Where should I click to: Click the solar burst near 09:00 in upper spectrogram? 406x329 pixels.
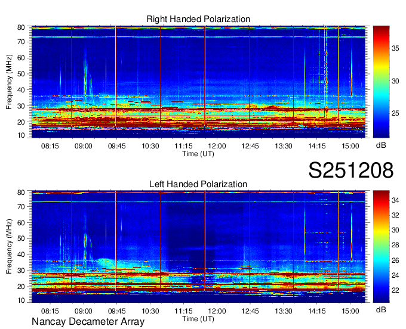(86, 75)
